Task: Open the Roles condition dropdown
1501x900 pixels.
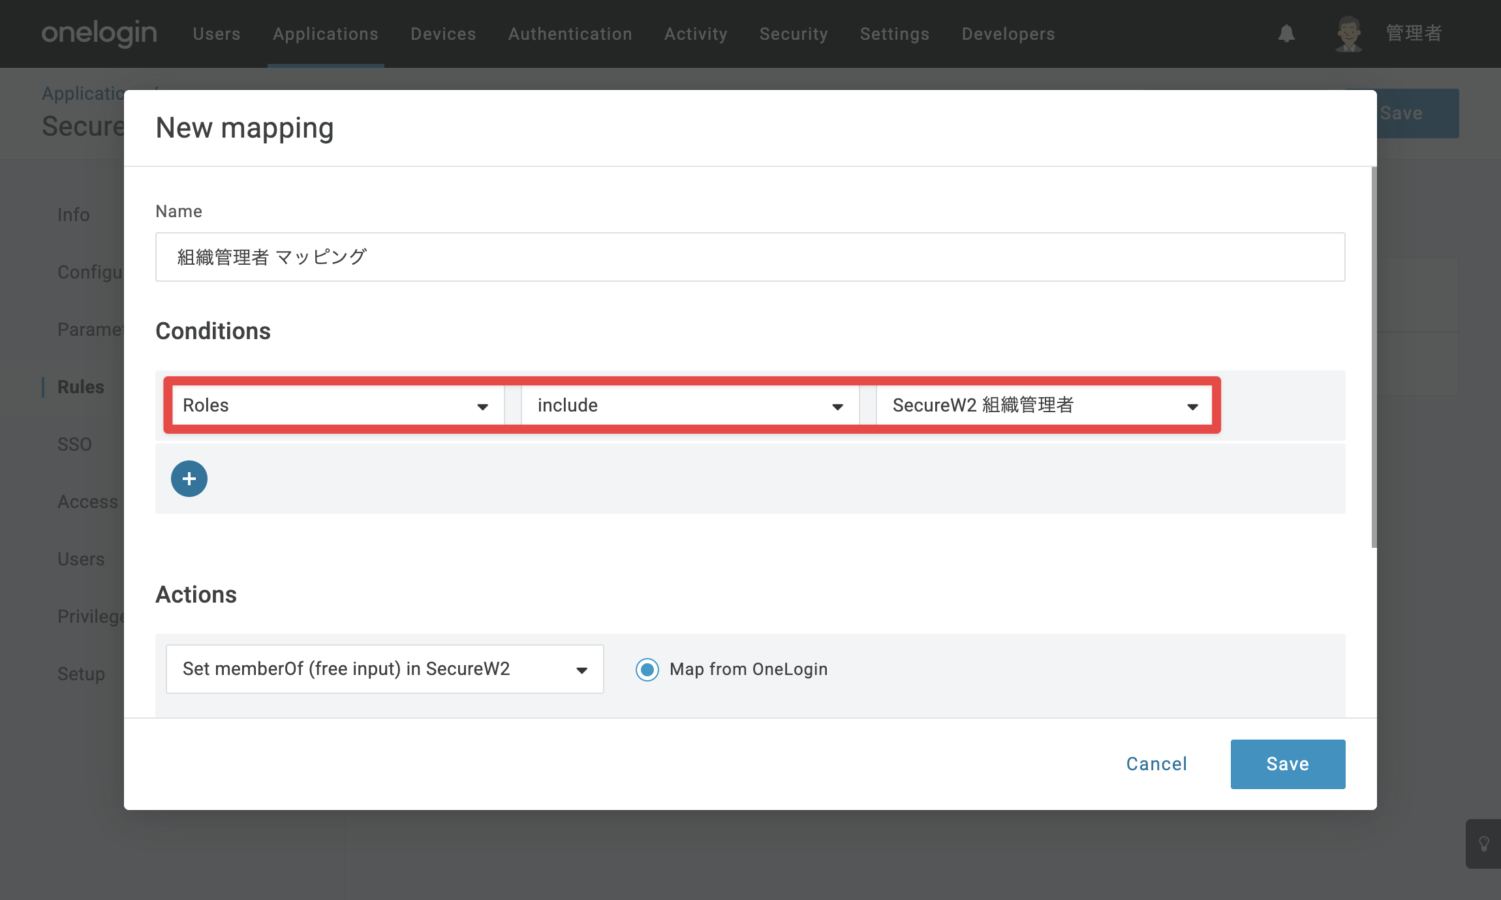Action: click(x=337, y=405)
